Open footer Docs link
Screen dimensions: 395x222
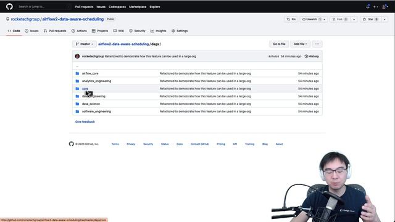(x=180, y=144)
